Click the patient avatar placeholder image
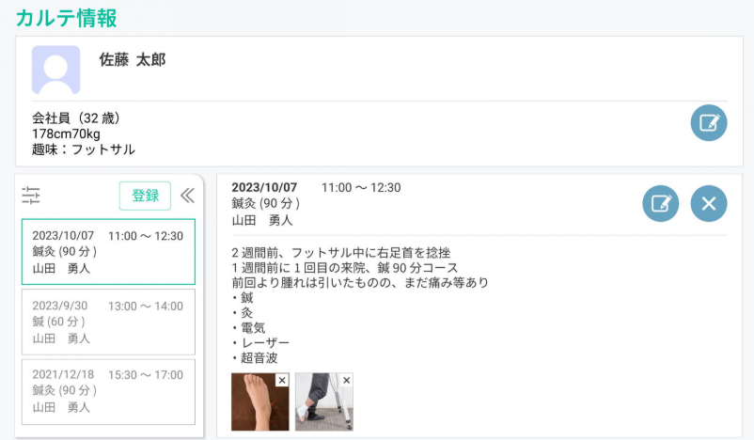Screen dimensions: 754x440 click(55, 70)
